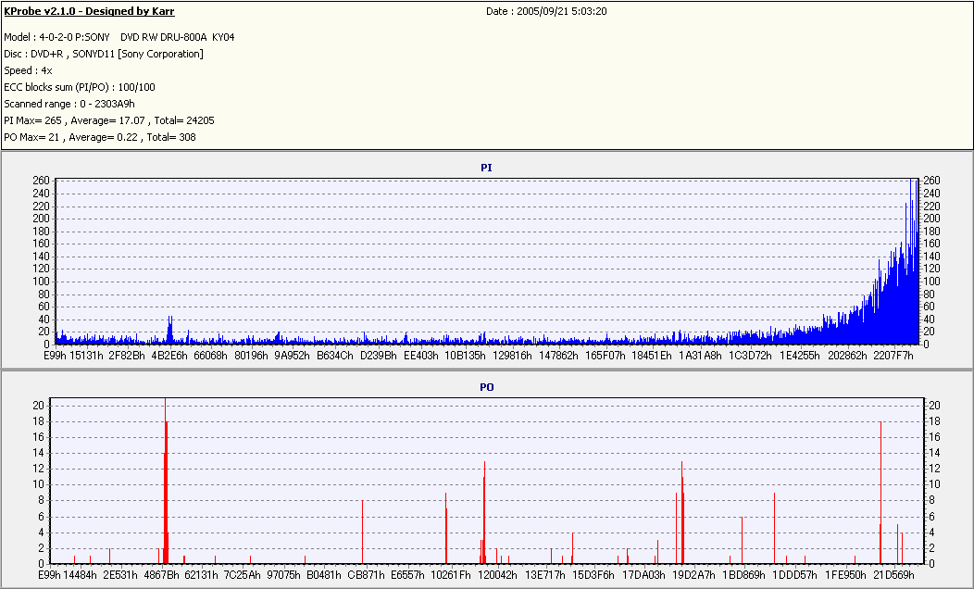Click PI axis label 18451Eh
Screen dimensions: 974x589
(x=652, y=356)
